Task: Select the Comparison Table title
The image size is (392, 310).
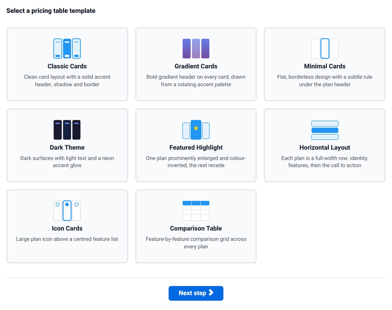Action: tap(196, 228)
